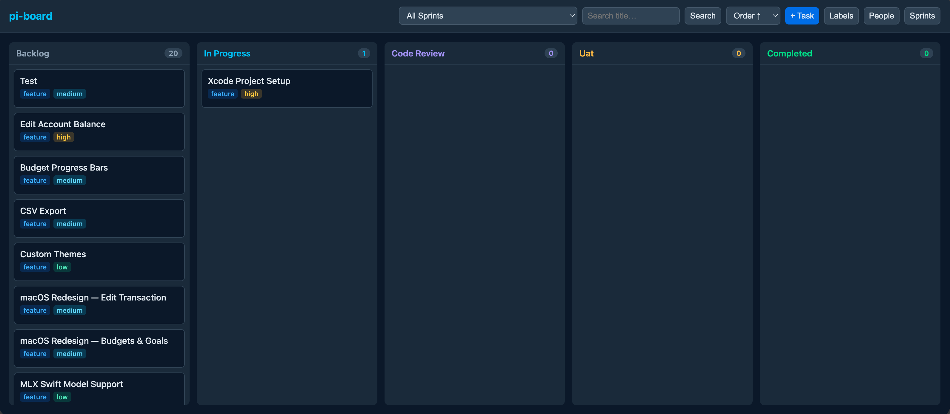
Task: Open macOS Redesign — Budgets & Goals card
Action: (x=99, y=348)
